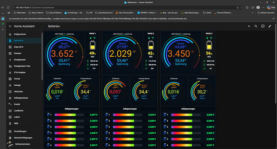This screenshot has width=277, height=149.
Task: Click the PACK 3 battery icon
Action: tap(209, 45)
